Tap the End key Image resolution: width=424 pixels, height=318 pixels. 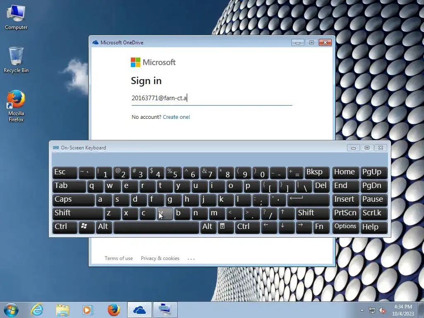click(346, 186)
